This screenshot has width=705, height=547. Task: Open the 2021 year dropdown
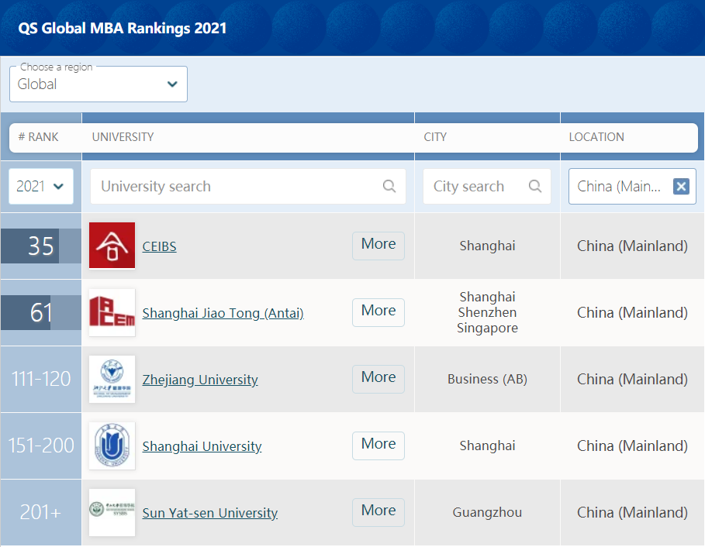41,186
